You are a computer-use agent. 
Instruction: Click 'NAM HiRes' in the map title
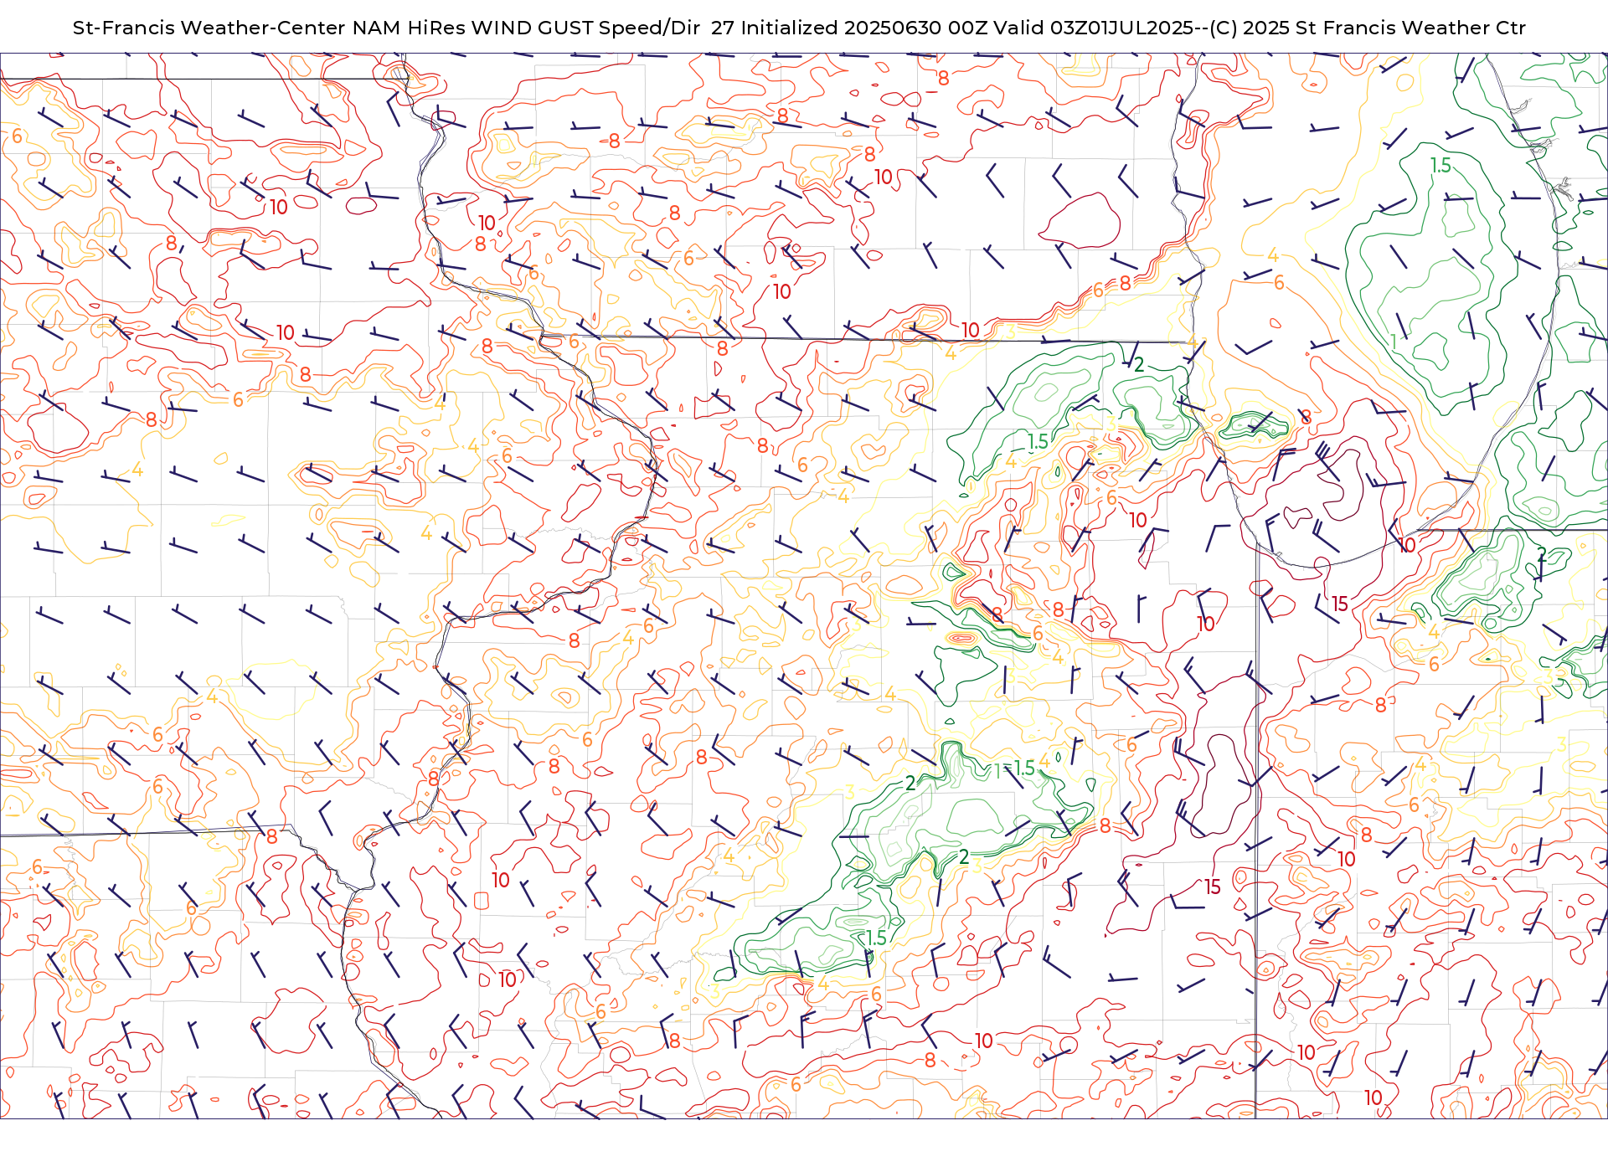click(409, 28)
